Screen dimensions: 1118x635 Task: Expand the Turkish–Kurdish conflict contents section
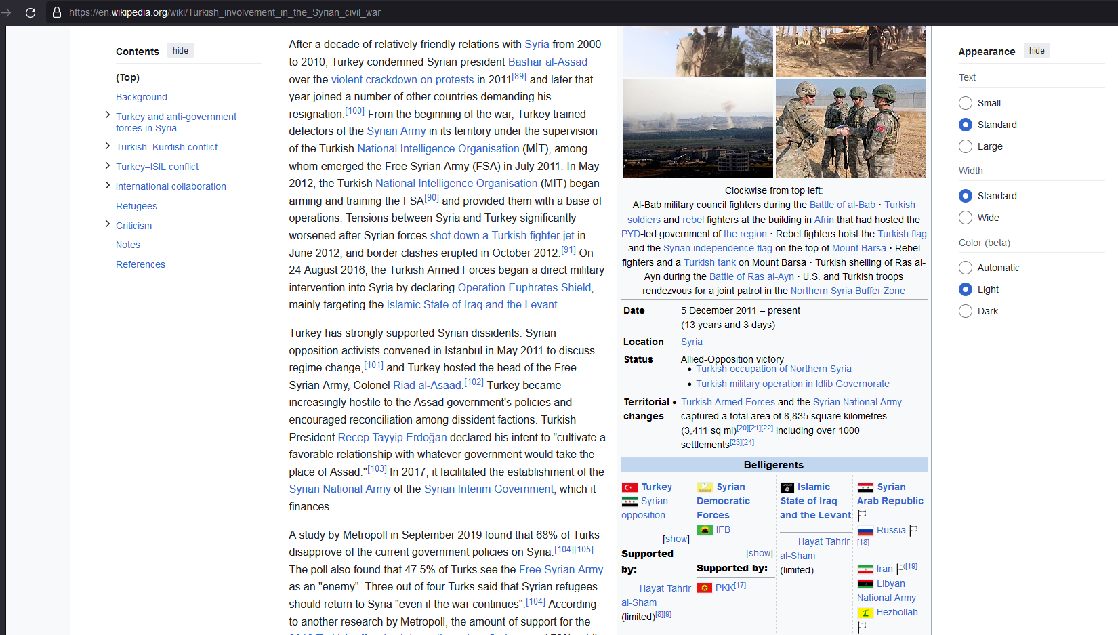[x=107, y=146]
